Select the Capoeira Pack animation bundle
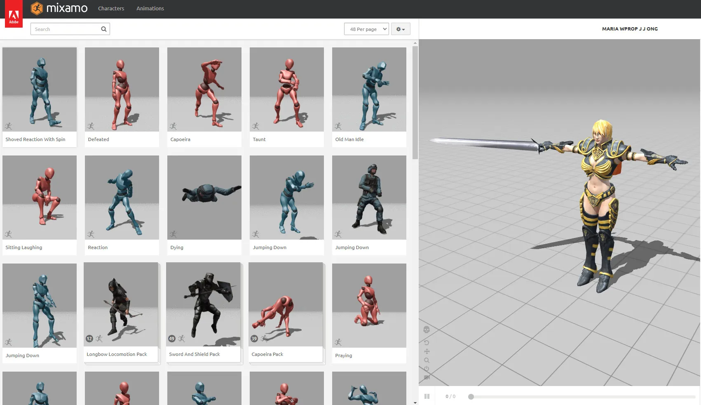 [286, 312]
